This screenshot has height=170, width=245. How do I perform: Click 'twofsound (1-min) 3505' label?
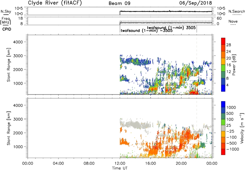171,28
